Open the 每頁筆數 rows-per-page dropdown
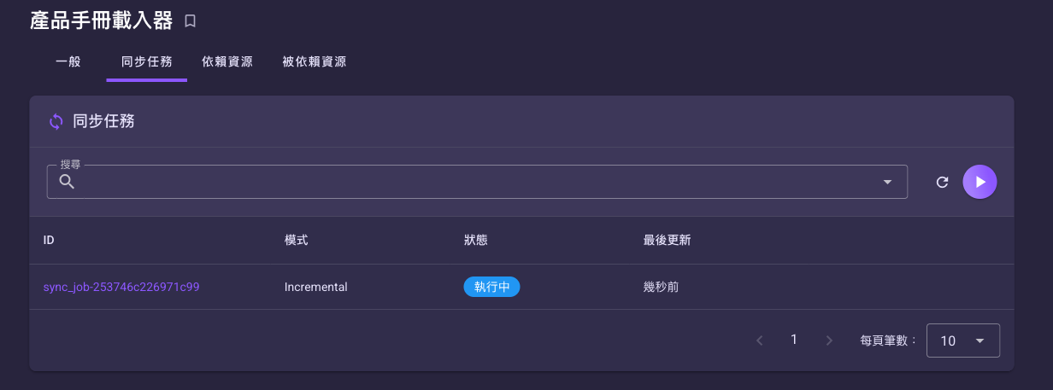Image resolution: width=1053 pixels, height=390 pixels. [962, 341]
